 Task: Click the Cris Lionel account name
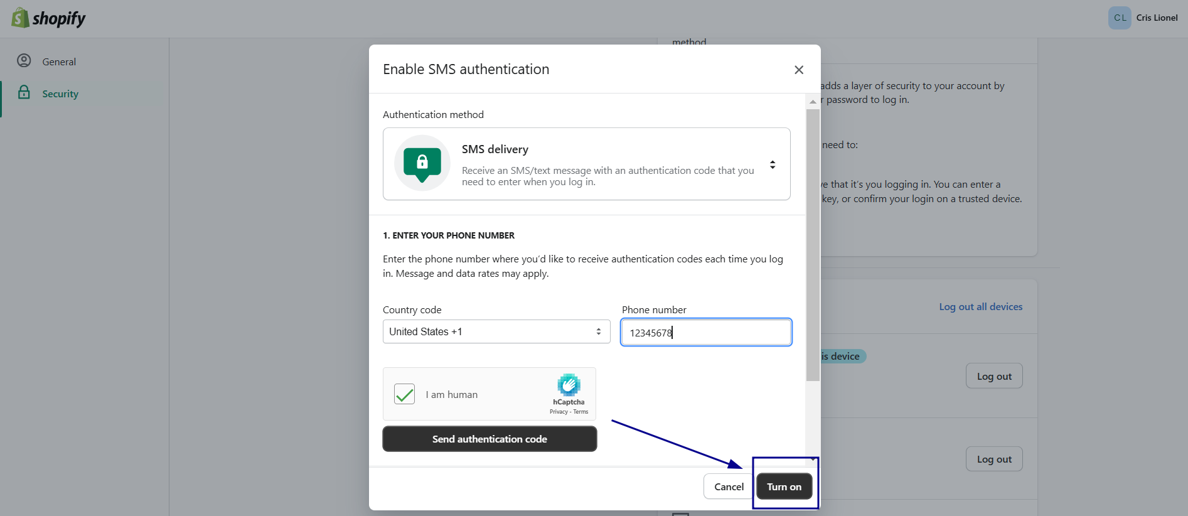pyautogui.click(x=1157, y=18)
